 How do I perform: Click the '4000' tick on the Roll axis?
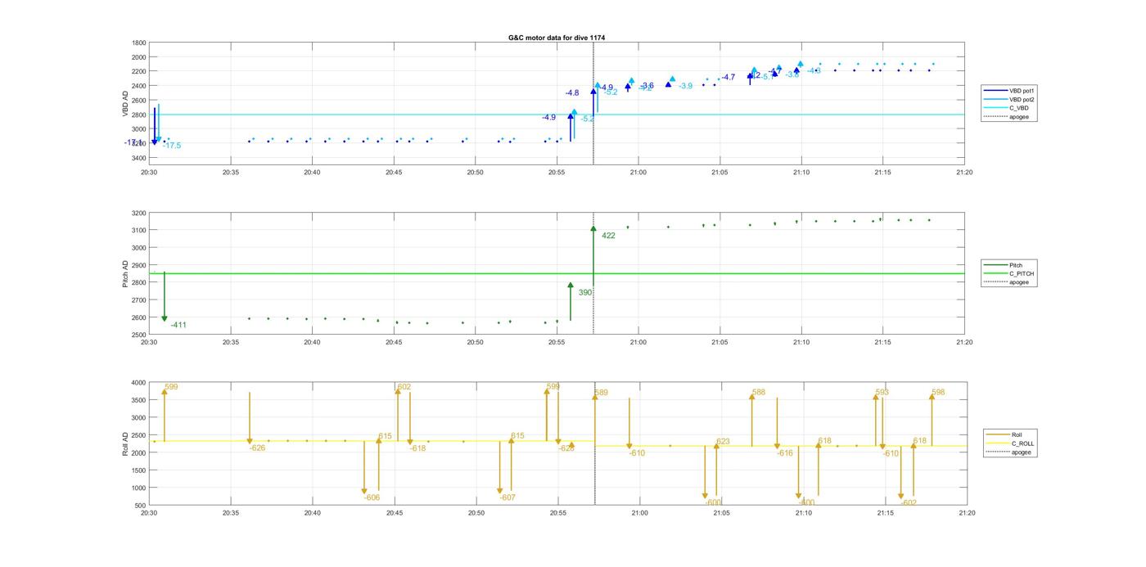point(139,383)
